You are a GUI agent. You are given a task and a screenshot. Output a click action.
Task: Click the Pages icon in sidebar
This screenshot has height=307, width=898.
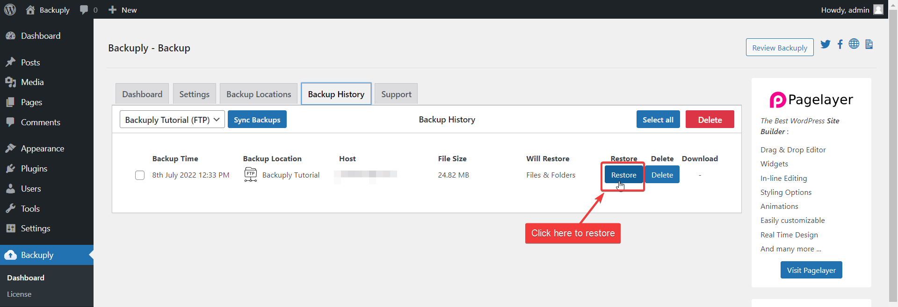pyautogui.click(x=10, y=102)
